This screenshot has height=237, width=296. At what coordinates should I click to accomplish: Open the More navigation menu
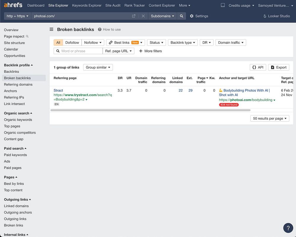click(x=185, y=5)
